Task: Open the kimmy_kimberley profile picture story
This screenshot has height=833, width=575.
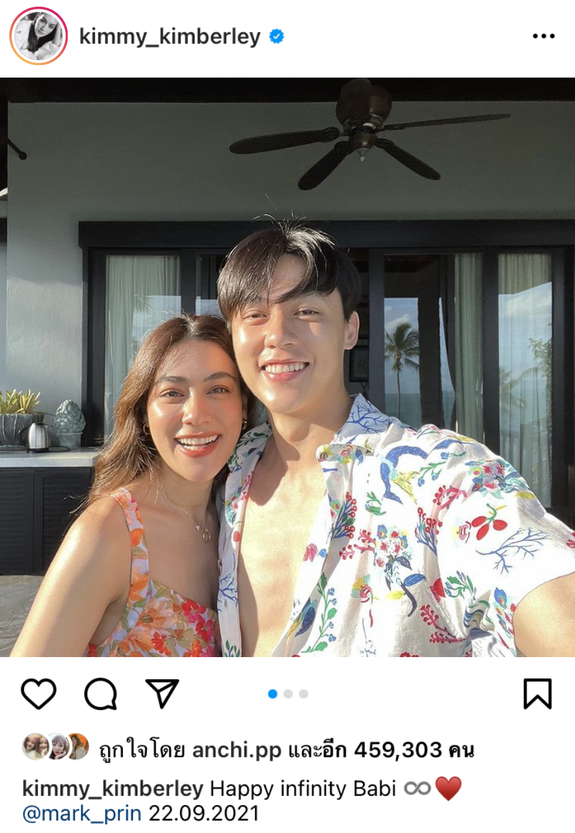Action: click(x=39, y=37)
